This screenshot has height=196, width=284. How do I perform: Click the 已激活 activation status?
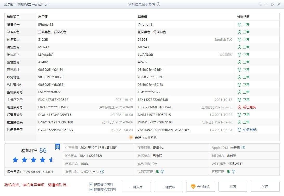tap(157, 156)
